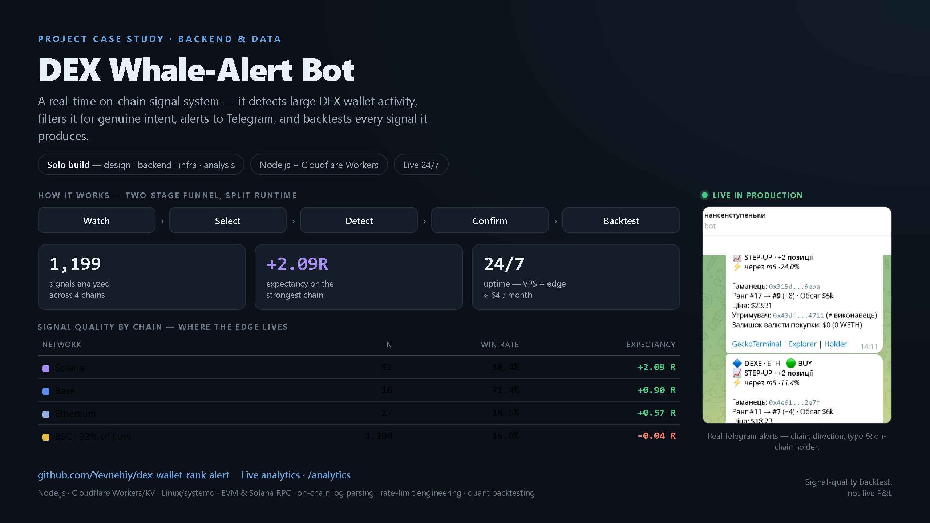Select the Select stage box
The width and height of the screenshot is (930, 523).
228,220
